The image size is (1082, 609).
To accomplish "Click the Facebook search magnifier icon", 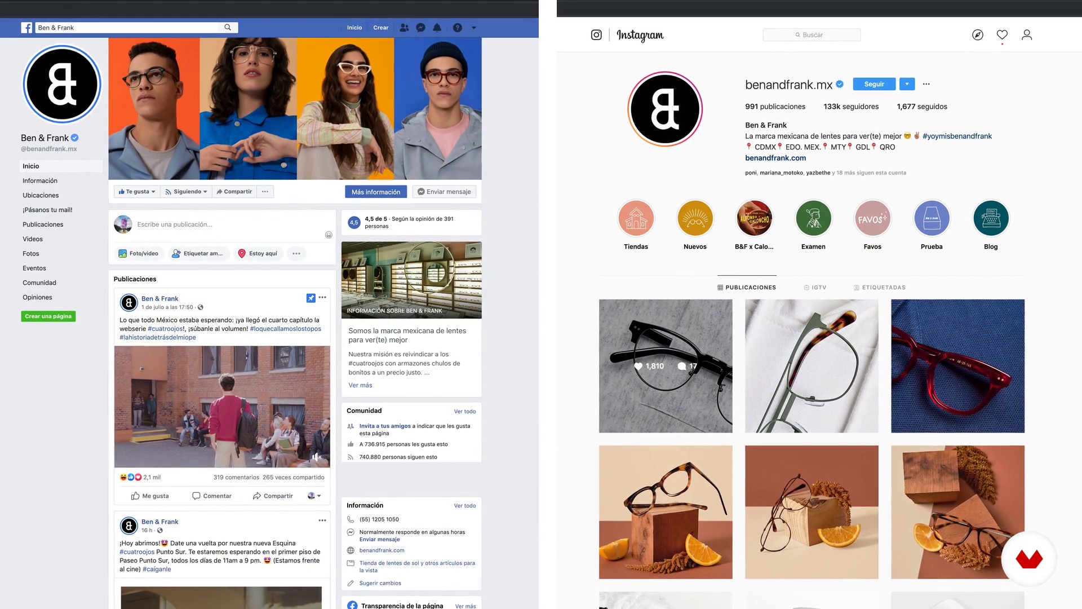I will click(228, 27).
